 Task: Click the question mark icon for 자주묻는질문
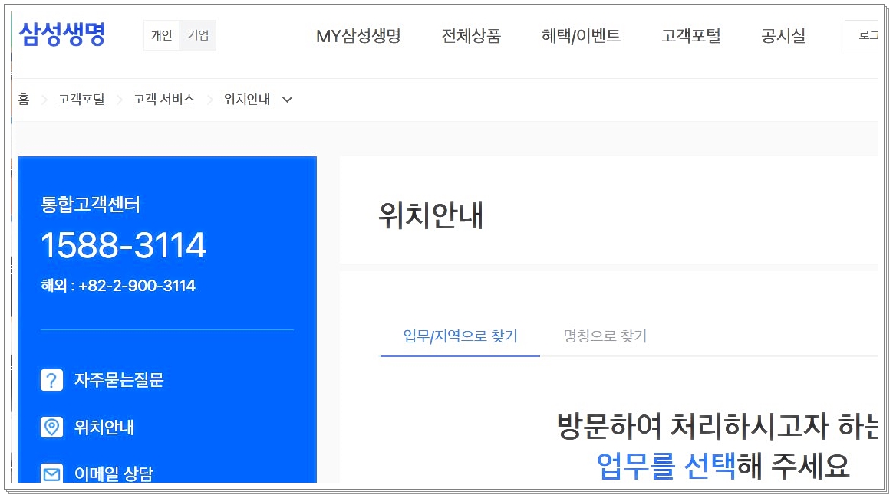pos(52,380)
